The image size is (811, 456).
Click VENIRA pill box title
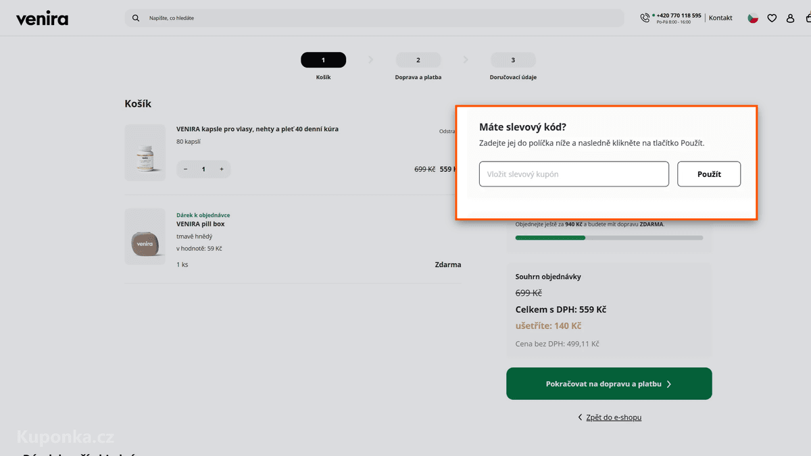tap(201, 224)
